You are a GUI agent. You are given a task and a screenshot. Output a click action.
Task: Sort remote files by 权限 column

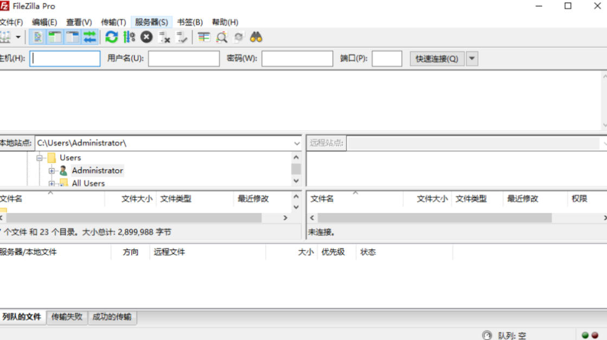tap(587, 199)
